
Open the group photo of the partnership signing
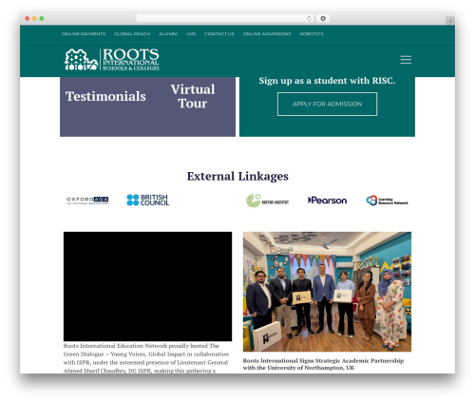point(327,292)
